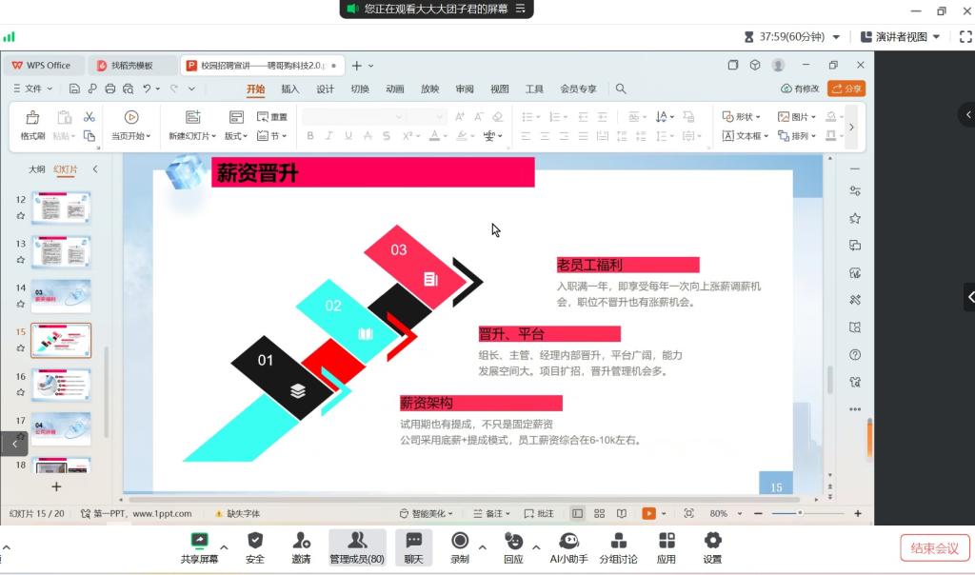The image size is (975, 575).
Task: Click the Format Painter (格式刷) icon
Action: [x=32, y=118]
